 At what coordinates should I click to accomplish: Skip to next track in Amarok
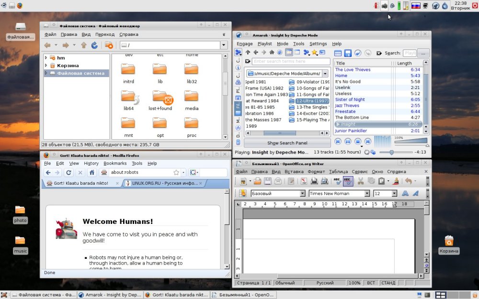coord(368,141)
